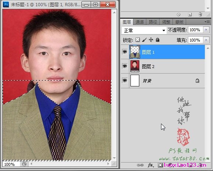Click the document title 未标题-1 bar
The width and height of the screenshot is (213, 171).
(x=46, y=5)
